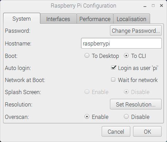The width and height of the screenshot is (167, 142).
Task: Click the Change Password button
Action: coord(136,31)
